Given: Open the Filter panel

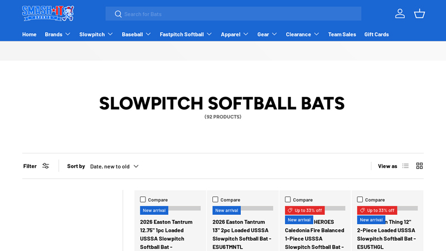Looking at the screenshot, I should point(36,166).
